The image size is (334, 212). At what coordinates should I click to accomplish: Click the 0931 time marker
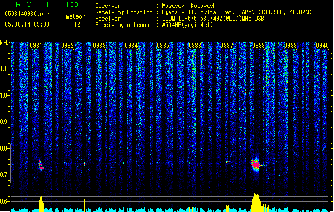pos(36,45)
